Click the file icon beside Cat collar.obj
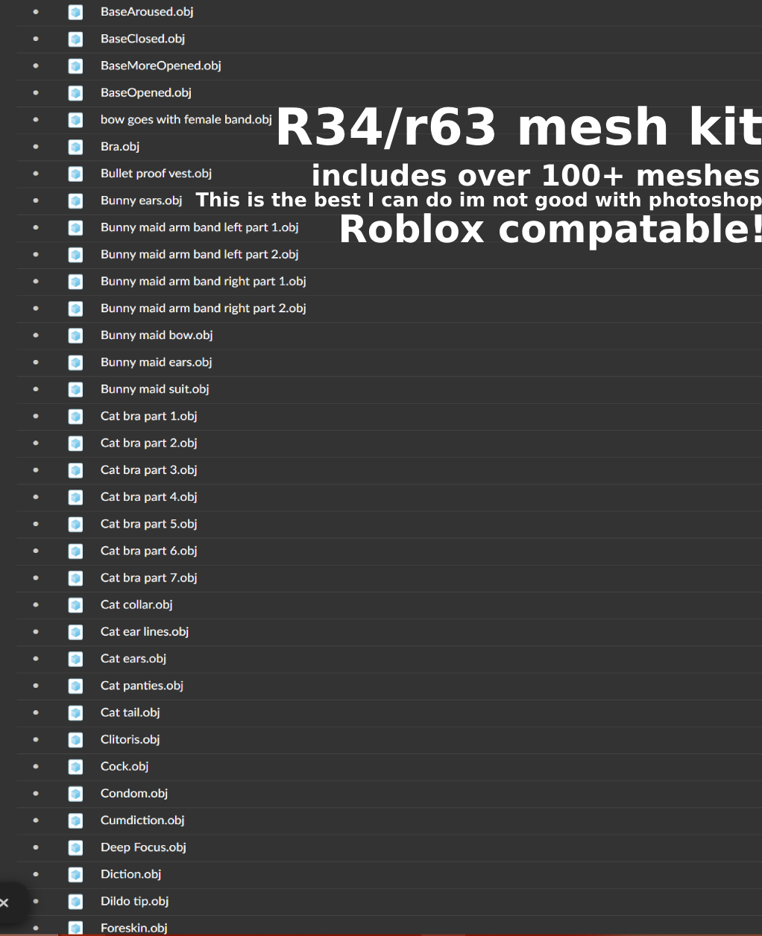 [x=75, y=605]
